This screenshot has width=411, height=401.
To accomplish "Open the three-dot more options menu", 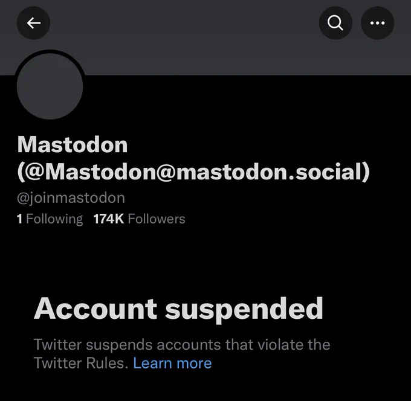I will pyautogui.click(x=377, y=23).
